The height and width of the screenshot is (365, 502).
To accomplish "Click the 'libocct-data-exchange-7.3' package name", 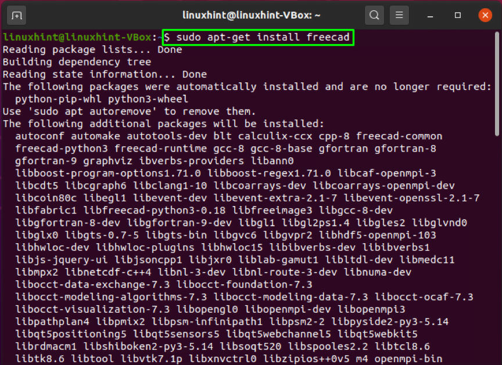I will coord(92,285).
